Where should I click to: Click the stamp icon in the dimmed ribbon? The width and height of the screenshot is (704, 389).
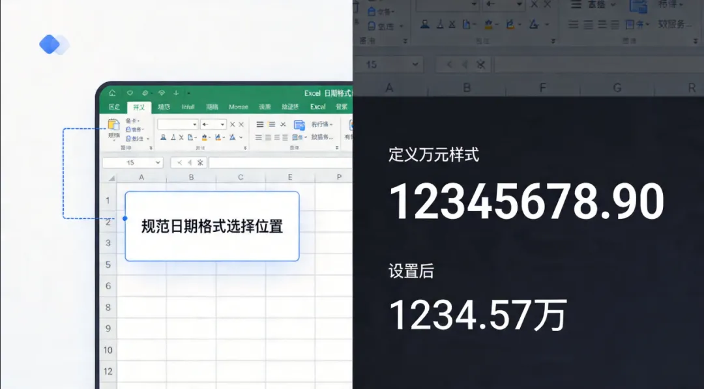[x=424, y=24]
